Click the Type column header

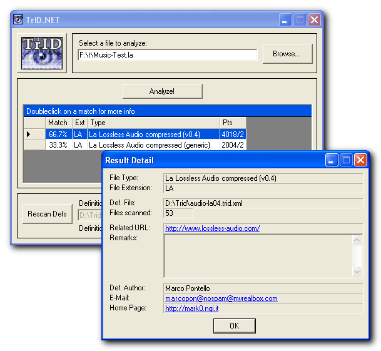153,123
